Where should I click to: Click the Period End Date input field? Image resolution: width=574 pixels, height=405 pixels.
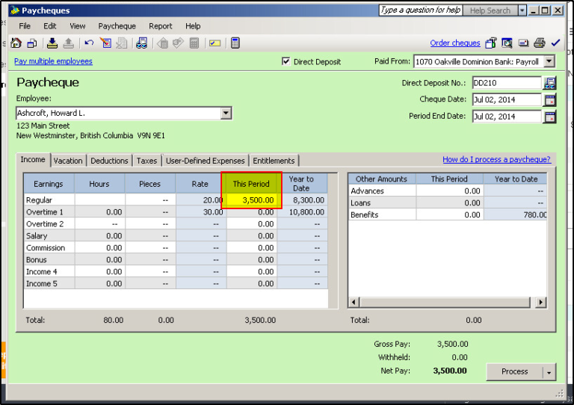pos(506,117)
